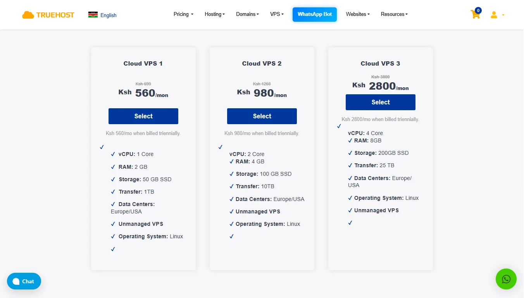Expand the account dropdown caret
This screenshot has height=298, width=524.
(x=503, y=15)
